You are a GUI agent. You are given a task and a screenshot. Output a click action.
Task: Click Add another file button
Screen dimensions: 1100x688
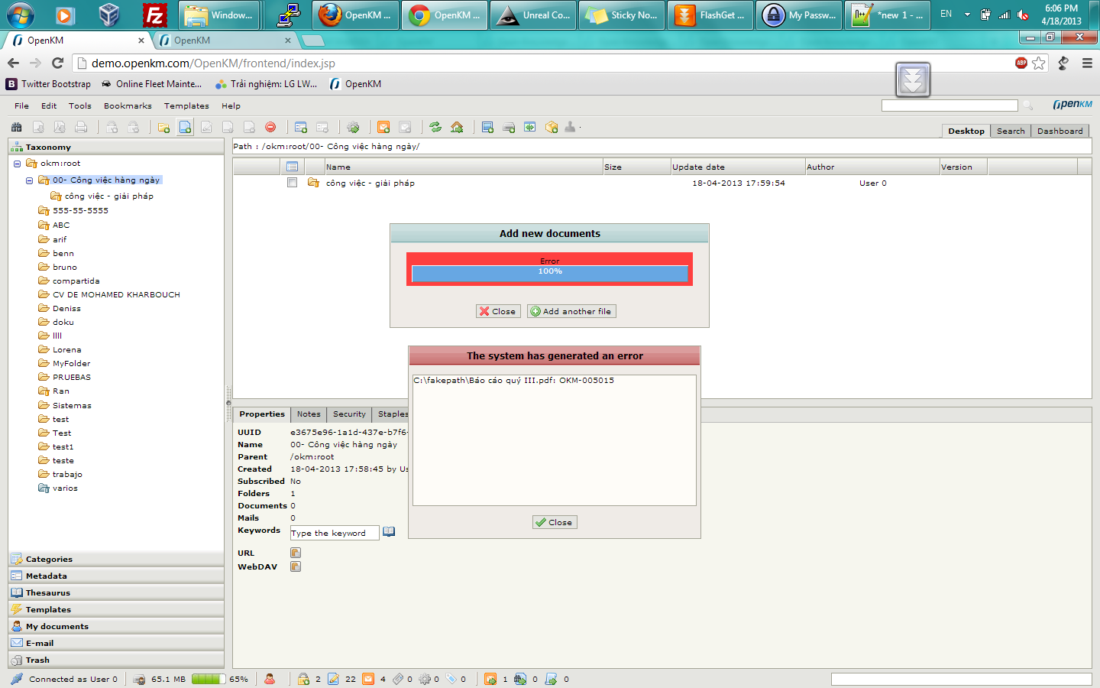point(571,311)
